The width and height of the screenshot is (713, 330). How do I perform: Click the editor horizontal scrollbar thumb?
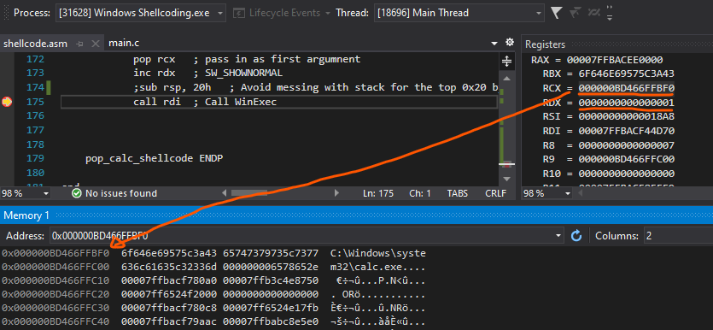coord(249,193)
